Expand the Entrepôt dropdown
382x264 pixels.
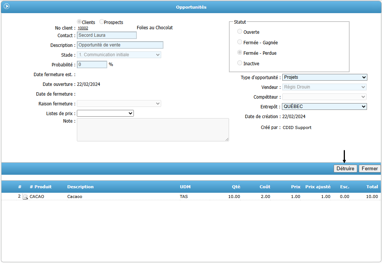click(324, 106)
